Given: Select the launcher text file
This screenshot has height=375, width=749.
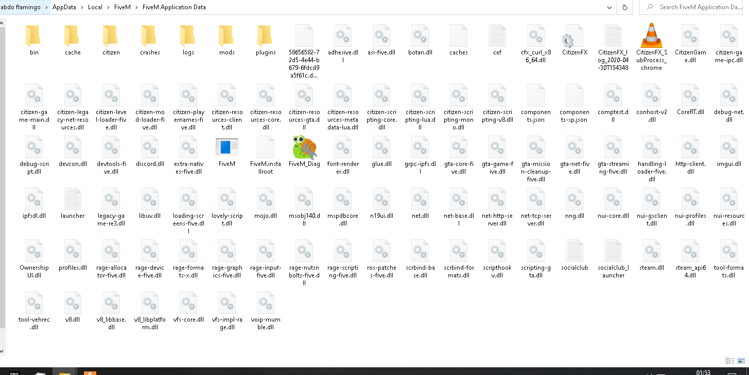Looking at the screenshot, I should click(x=73, y=203).
